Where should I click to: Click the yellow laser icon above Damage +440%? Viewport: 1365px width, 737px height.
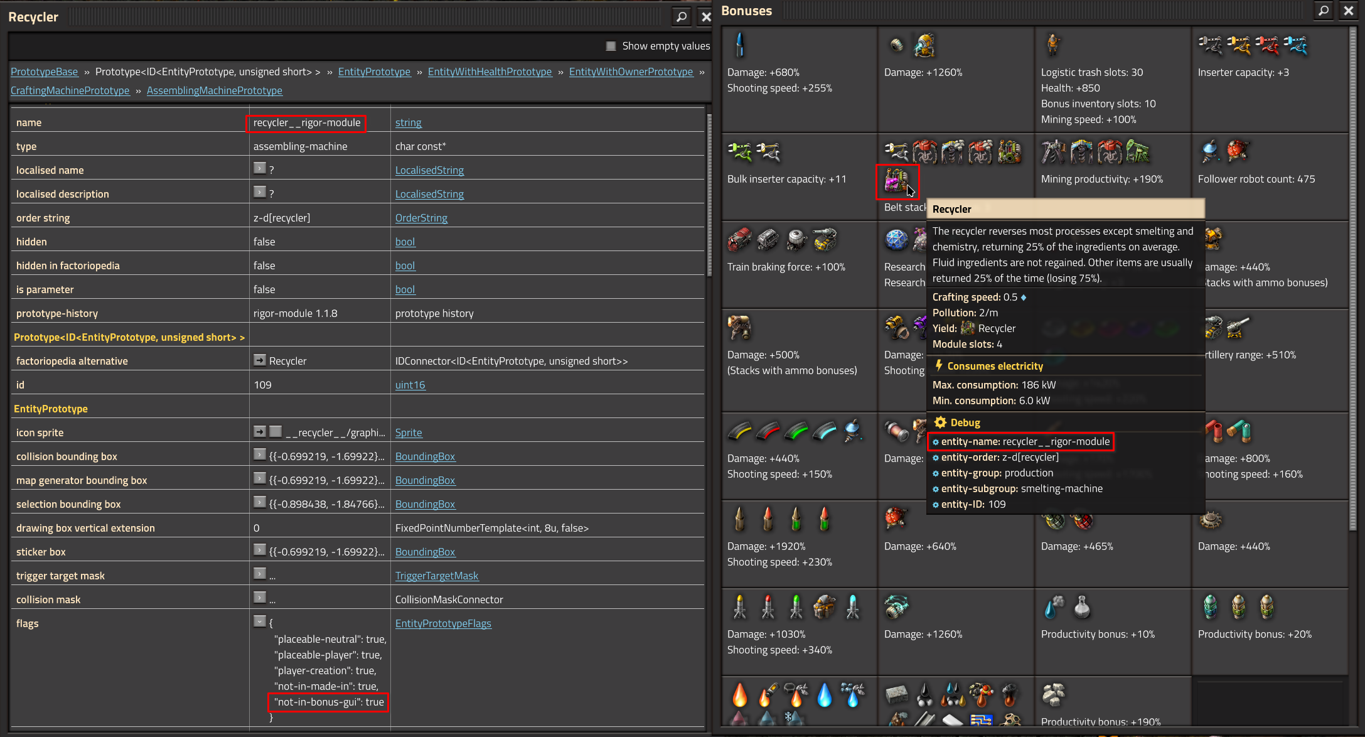click(x=740, y=431)
